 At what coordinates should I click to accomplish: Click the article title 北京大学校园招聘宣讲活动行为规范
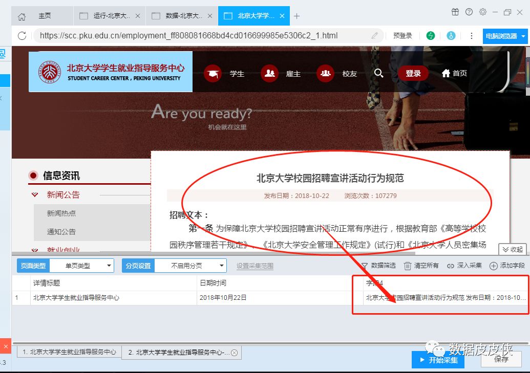330,178
